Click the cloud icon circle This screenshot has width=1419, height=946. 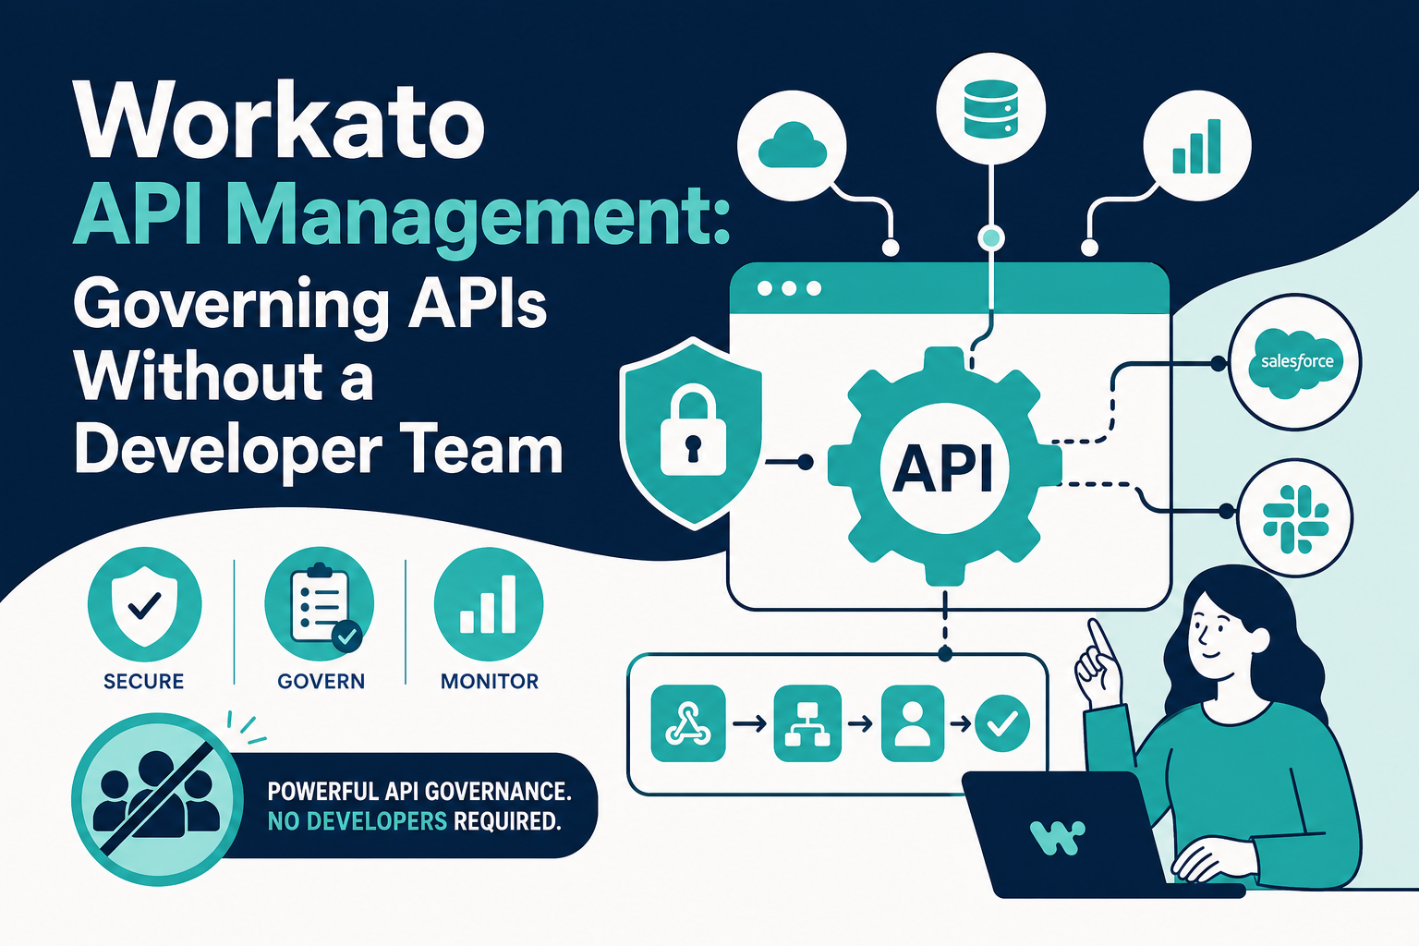[793, 145]
